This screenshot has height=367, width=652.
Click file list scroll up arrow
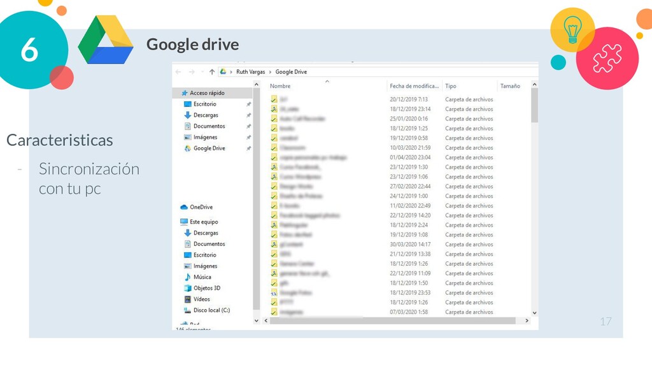(535, 85)
